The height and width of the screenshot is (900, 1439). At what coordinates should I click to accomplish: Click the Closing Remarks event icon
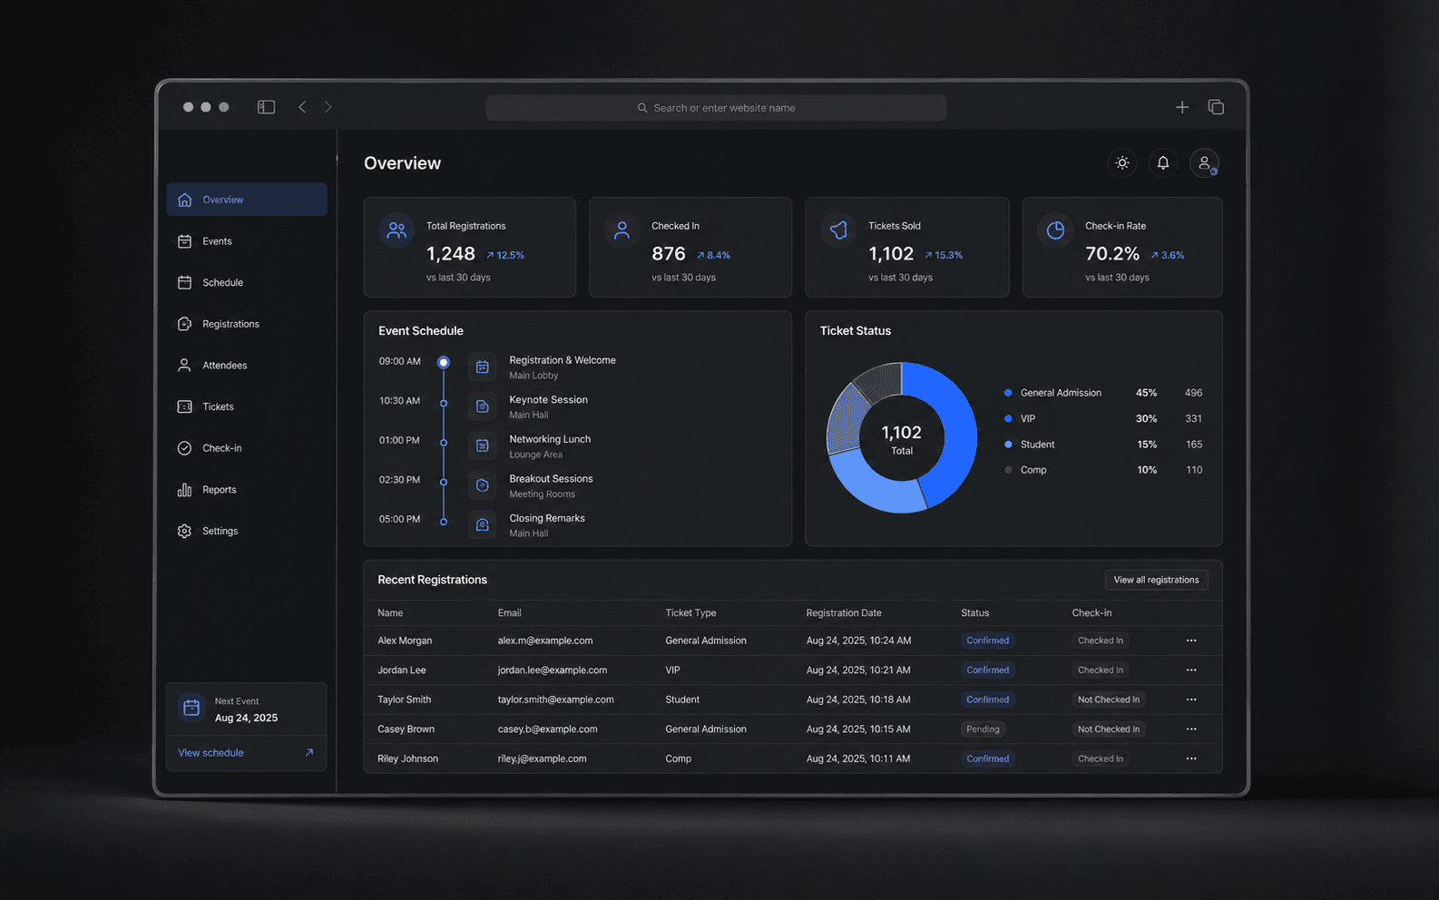click(483, 525)
